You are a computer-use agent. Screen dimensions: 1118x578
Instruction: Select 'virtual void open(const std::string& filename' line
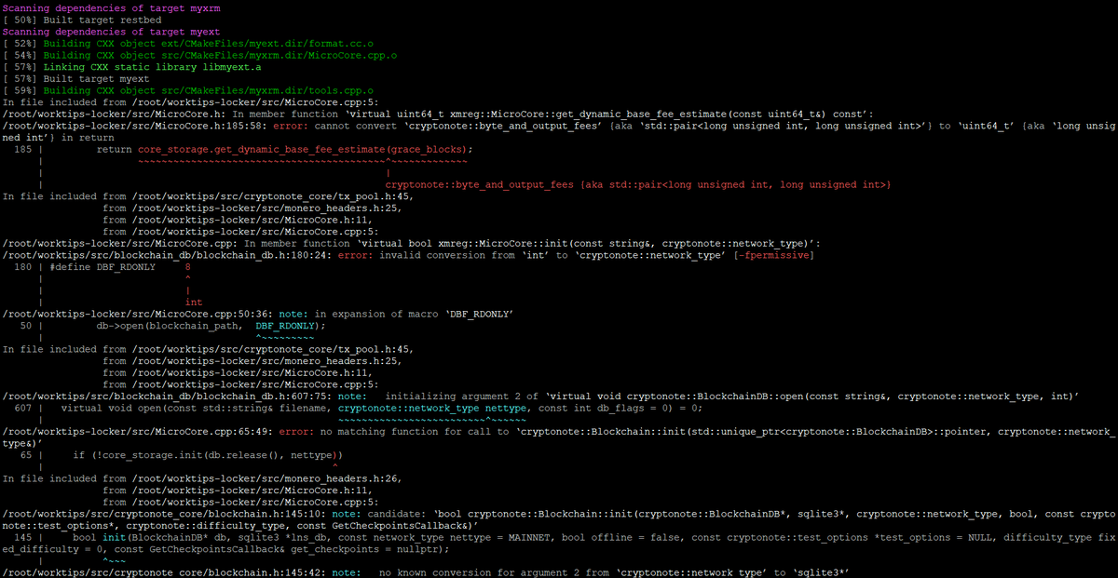click(x=359, y=409)
